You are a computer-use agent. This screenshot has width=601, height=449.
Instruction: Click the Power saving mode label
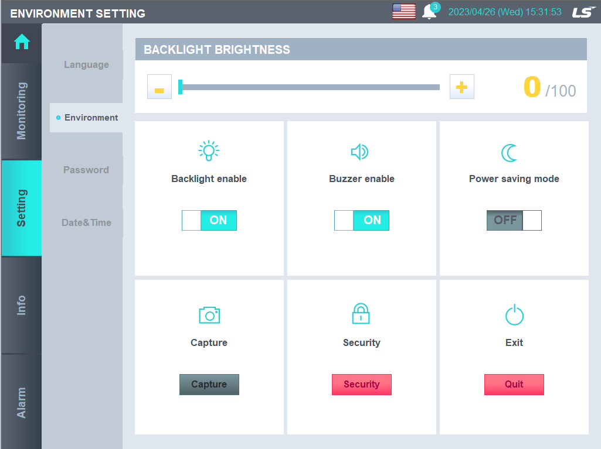(x=514, y=179)
